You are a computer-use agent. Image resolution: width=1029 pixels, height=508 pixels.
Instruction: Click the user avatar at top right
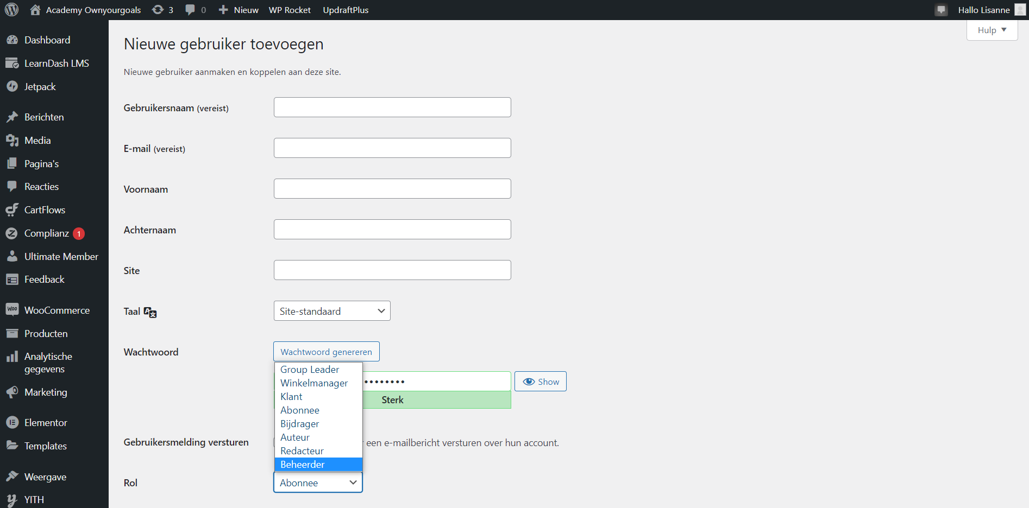[x=1020, y=10]
